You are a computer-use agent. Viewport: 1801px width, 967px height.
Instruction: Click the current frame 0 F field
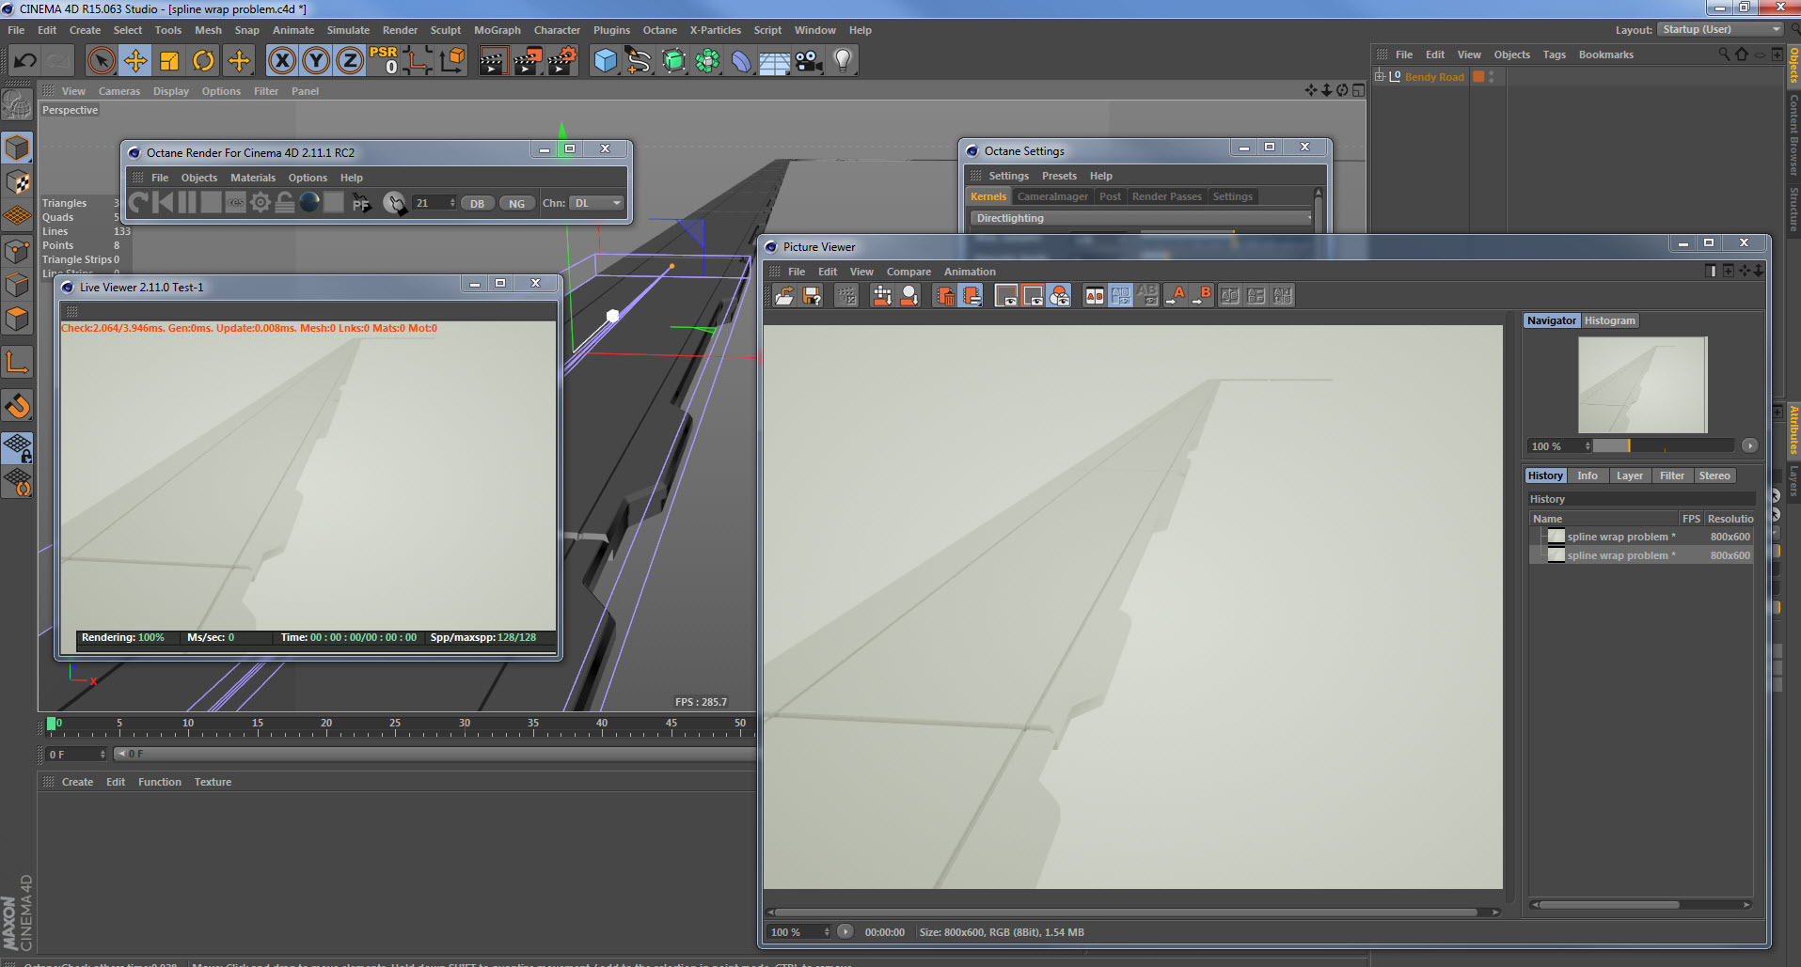tap(76, 755)
